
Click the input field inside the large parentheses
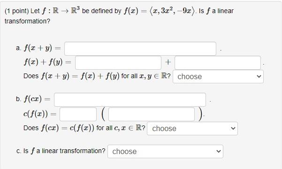click(x=152, y=114)
